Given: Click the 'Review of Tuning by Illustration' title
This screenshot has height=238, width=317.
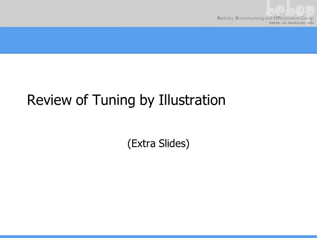Looking at the screenshot, I should pos(126,100).
